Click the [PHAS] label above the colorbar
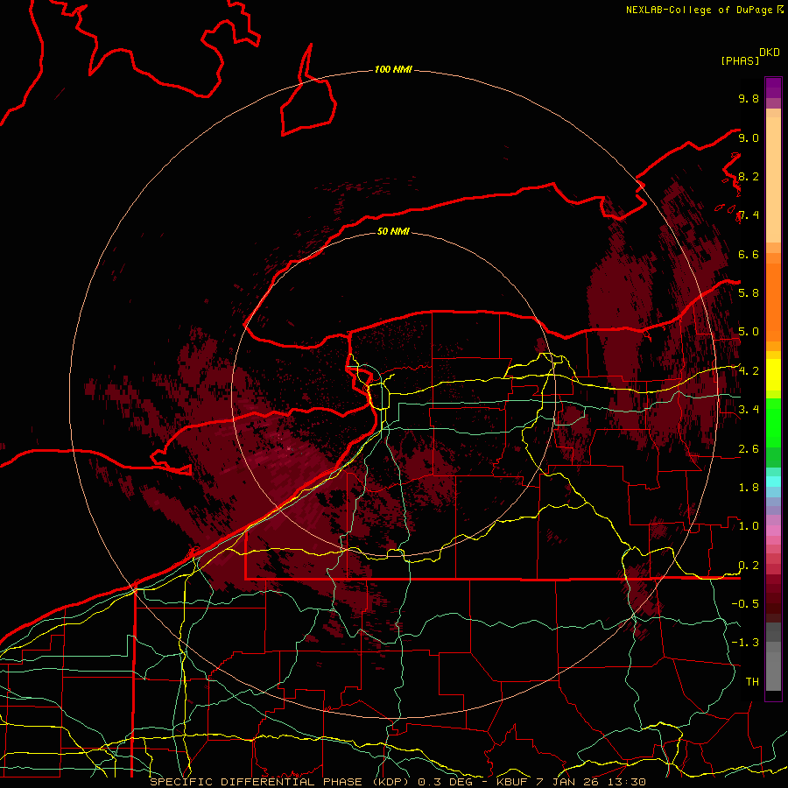The height and width of the screenshot is (788, 788). [740, 61]
